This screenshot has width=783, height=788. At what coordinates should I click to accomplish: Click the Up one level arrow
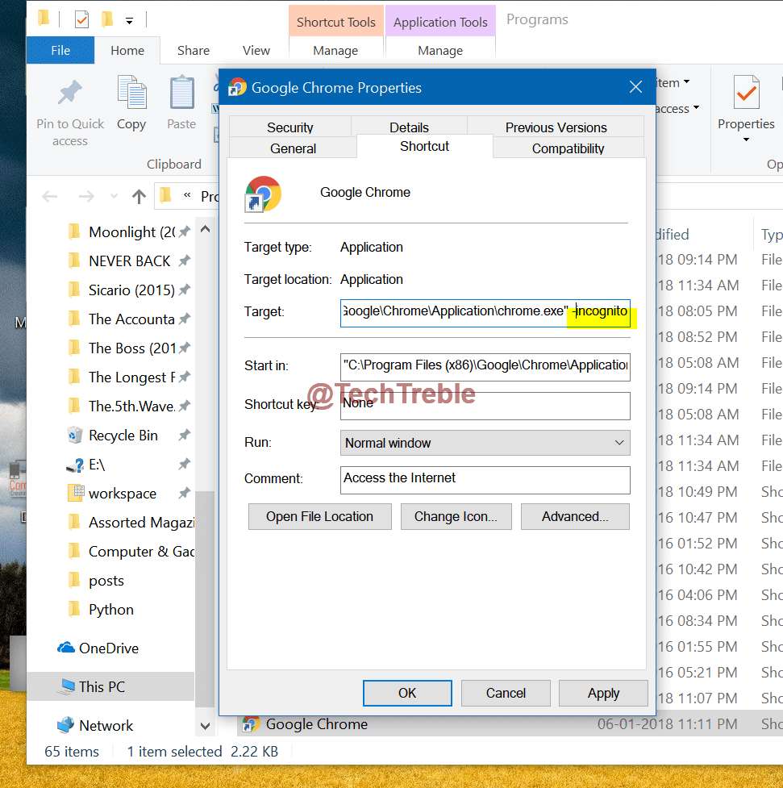point(139,196)
